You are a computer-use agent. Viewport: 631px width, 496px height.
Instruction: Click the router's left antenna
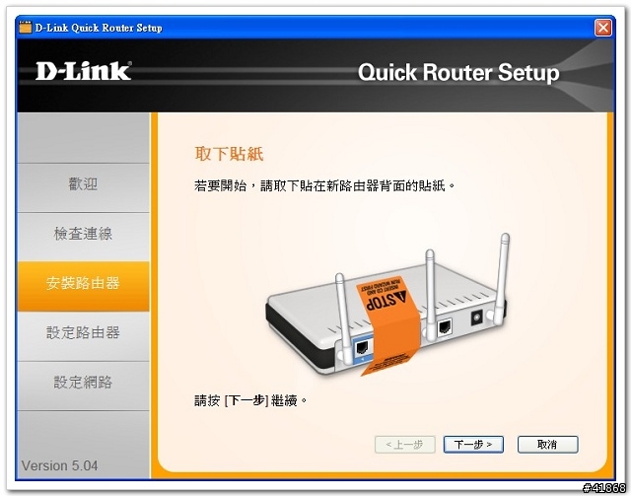click(x=342, y=318)
